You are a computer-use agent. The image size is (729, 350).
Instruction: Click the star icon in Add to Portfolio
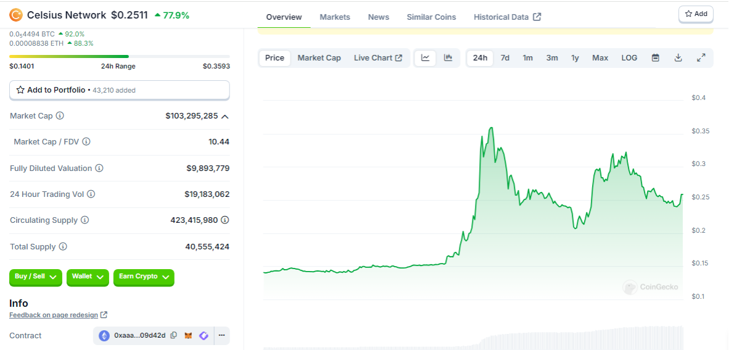point(20,90)
